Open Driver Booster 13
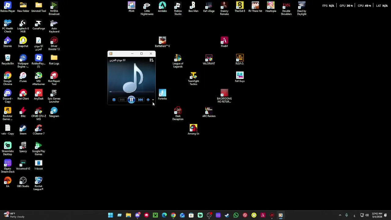The width and height of the screenshot is (391, 220). (54, 44)
